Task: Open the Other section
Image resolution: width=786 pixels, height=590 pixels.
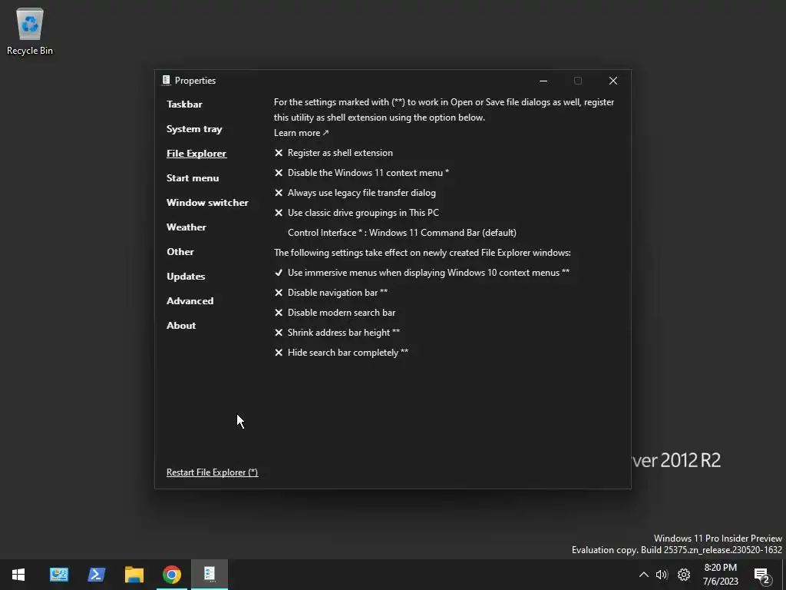Action: (x=180, y=252)
